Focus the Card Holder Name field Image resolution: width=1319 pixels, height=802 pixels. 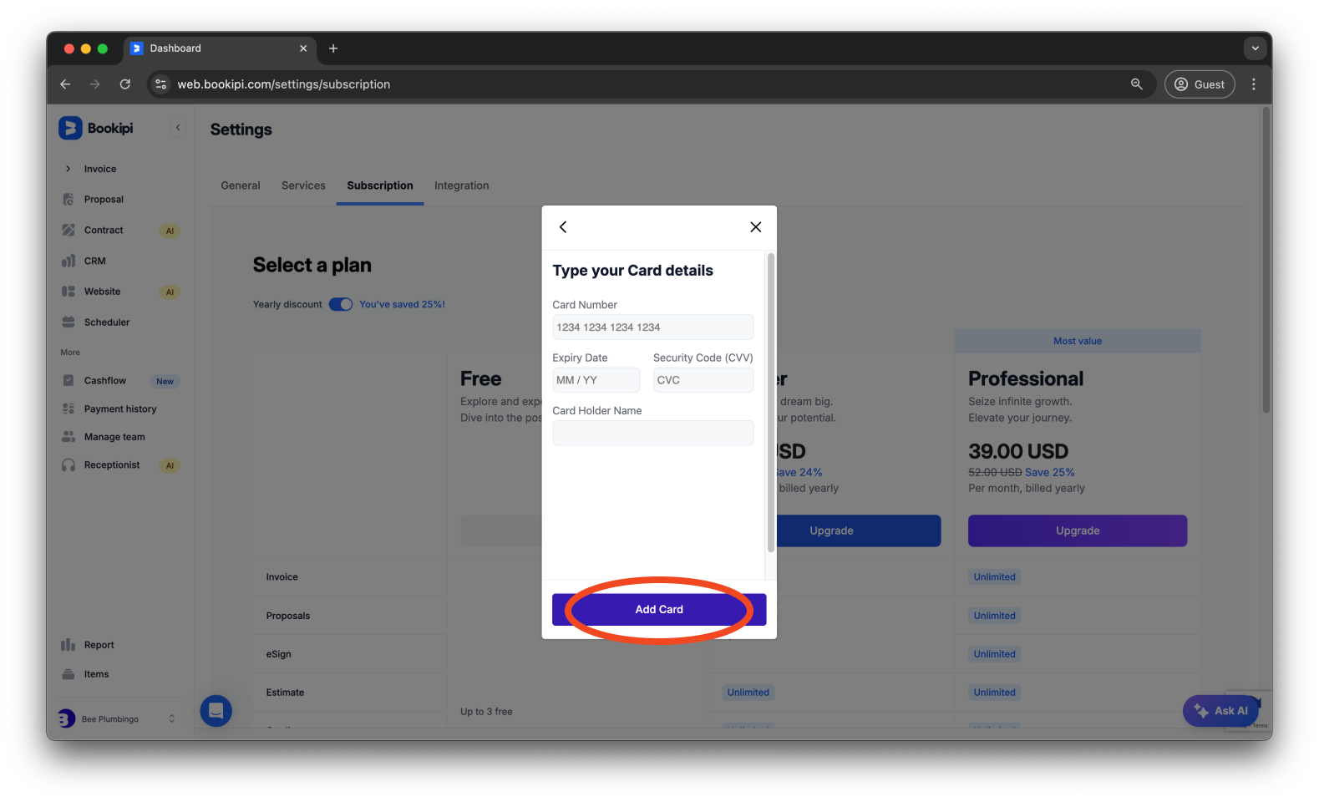pyautogui.click(x=653, y=433)
